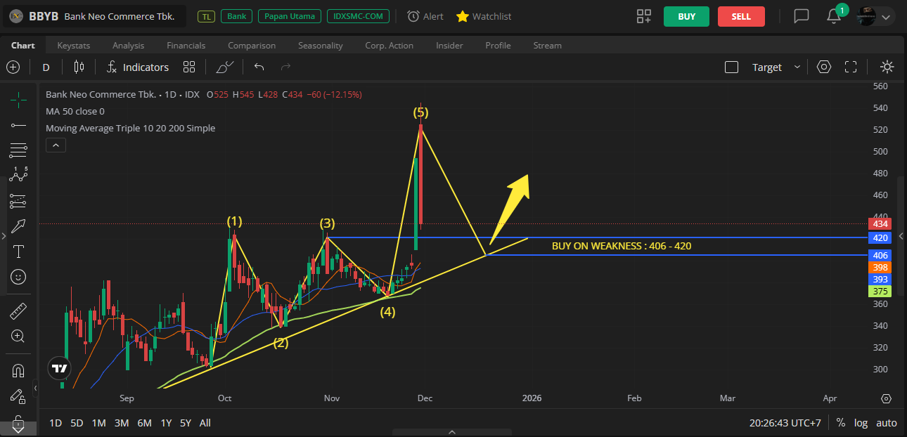The image size is (907, 437).
Task: Click the Bank sector tag
Action: coord(236,16)
